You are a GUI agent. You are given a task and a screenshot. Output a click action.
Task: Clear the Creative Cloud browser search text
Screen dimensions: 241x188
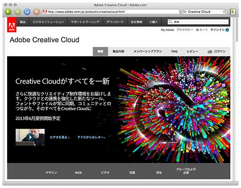(x=224, y=12)
